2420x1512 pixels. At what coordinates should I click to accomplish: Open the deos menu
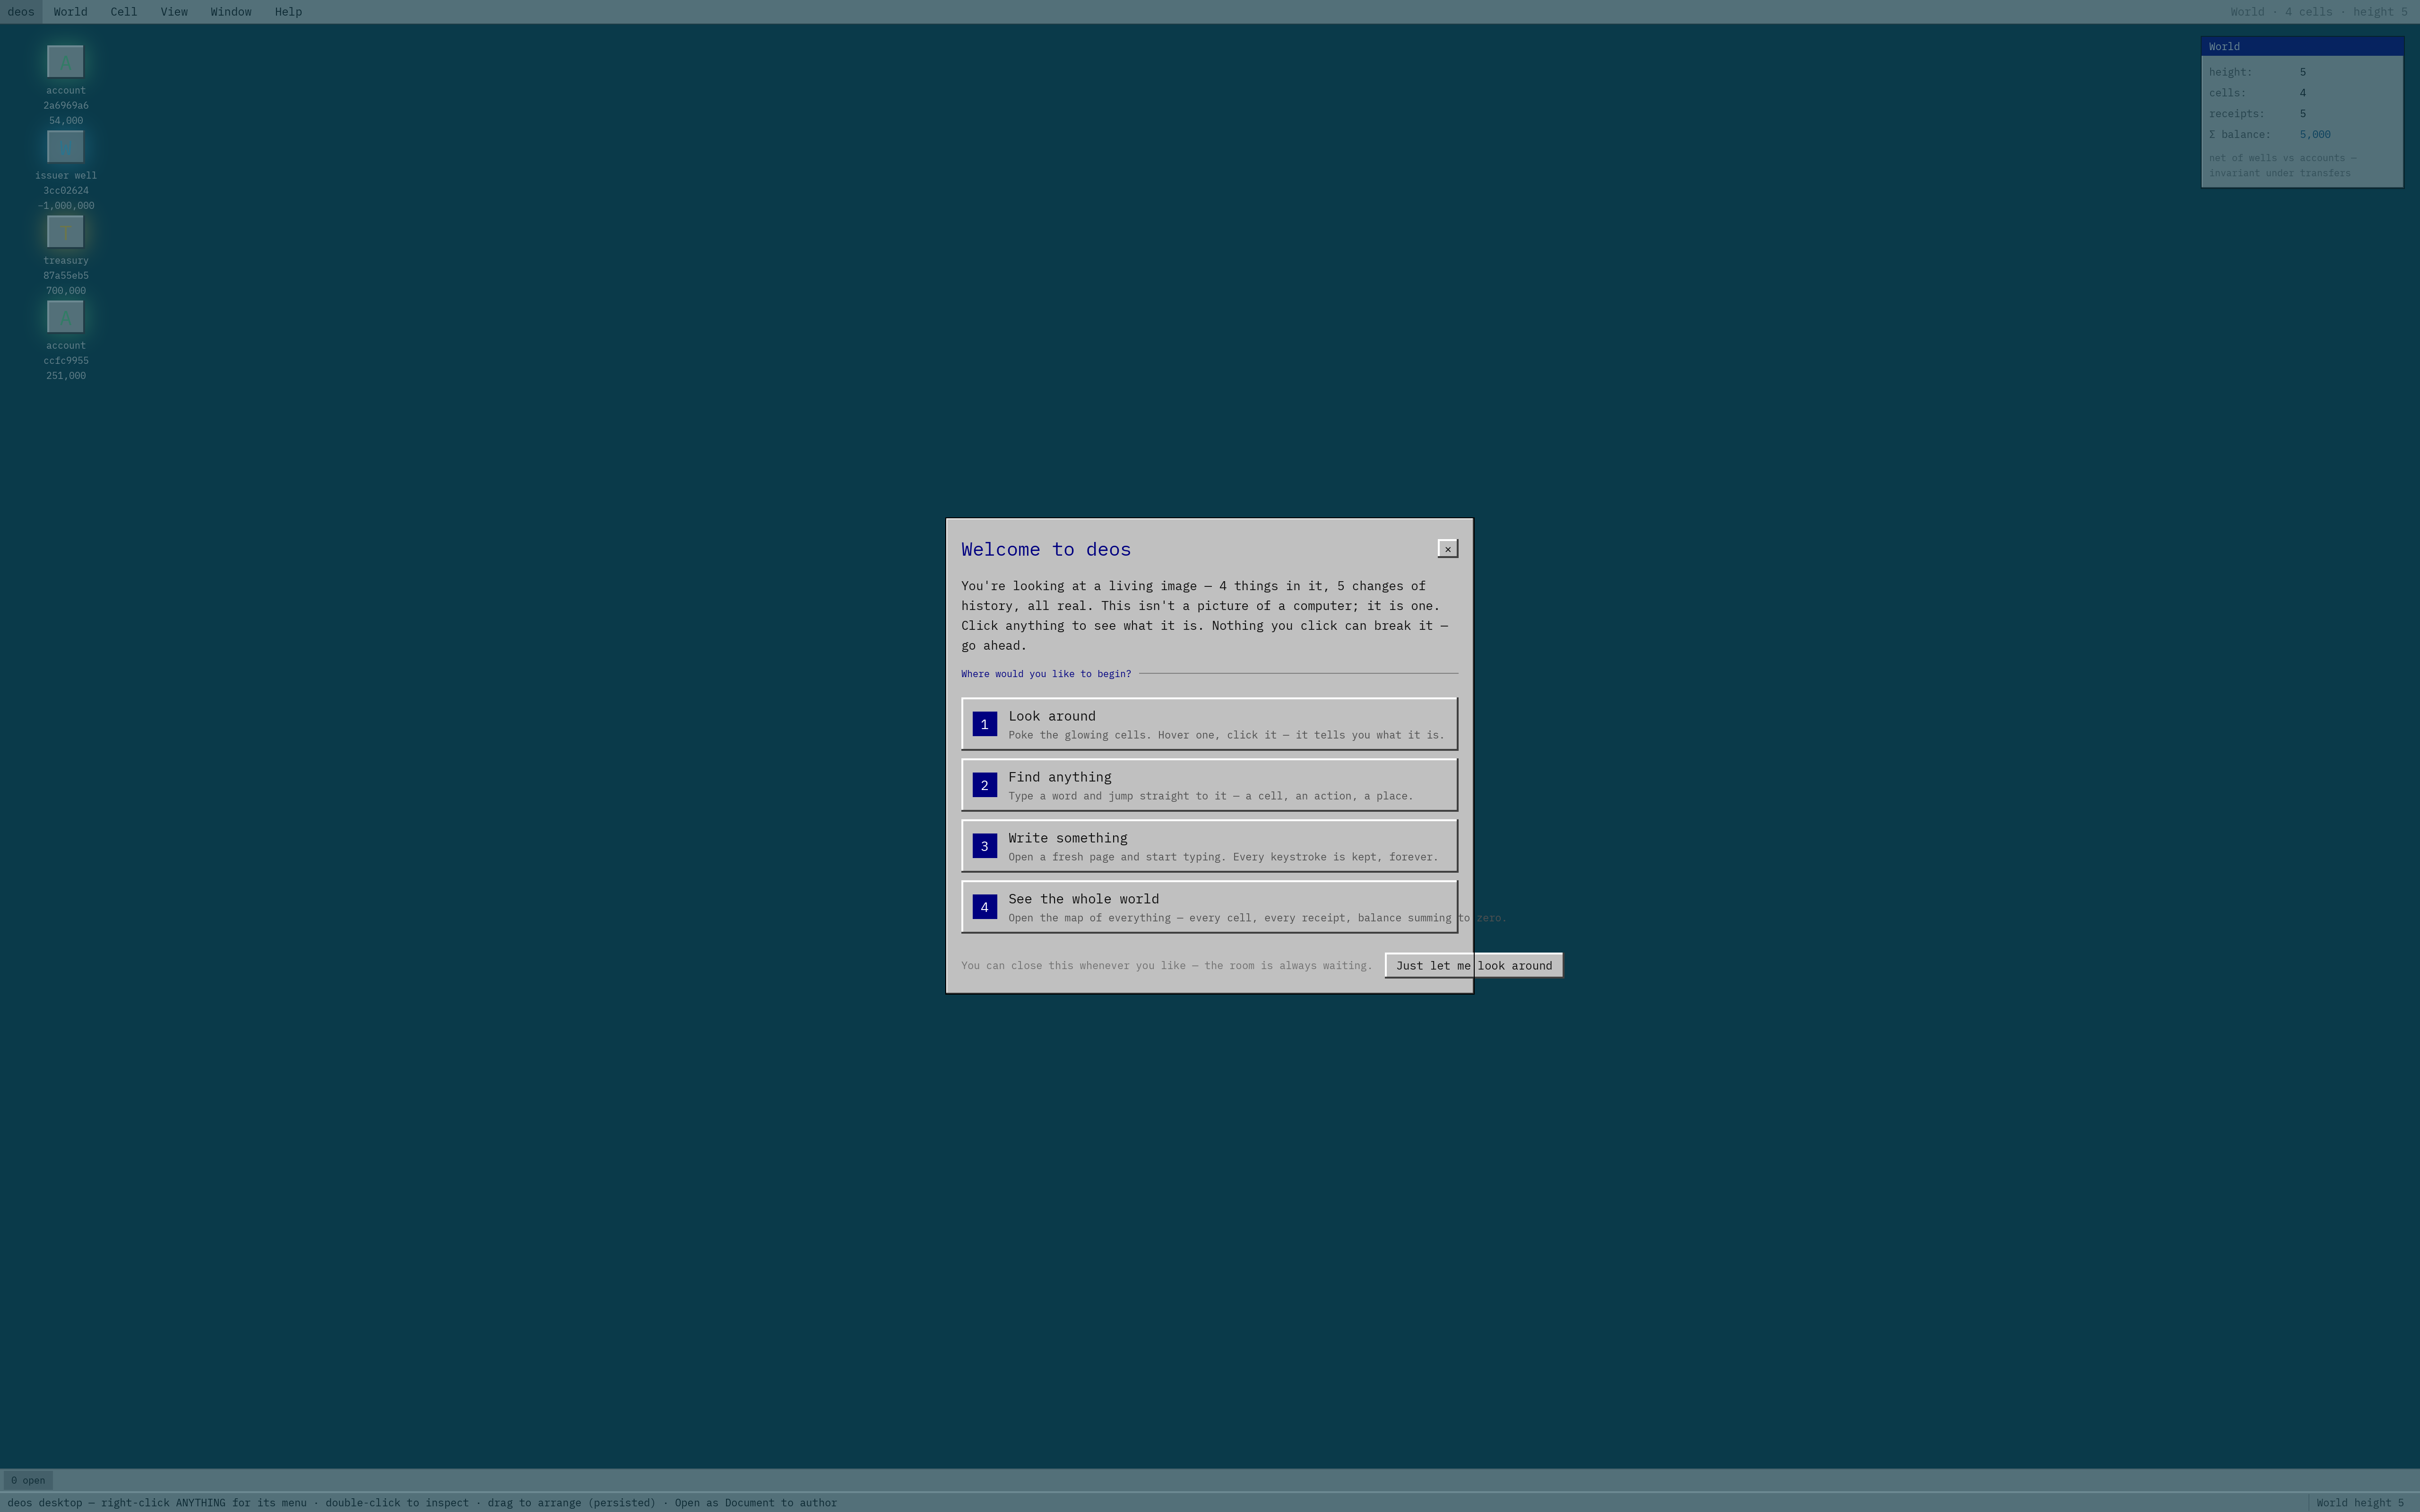pyautogui.click(x=21, y=12)
